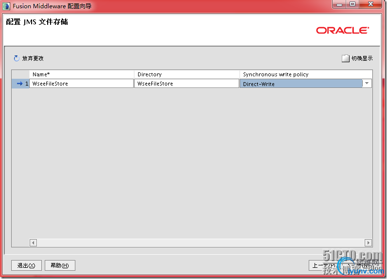The width and height of the screenshot is (387, 279).
Task: Select row 1 arrow indicator
Action: point(20,84)
